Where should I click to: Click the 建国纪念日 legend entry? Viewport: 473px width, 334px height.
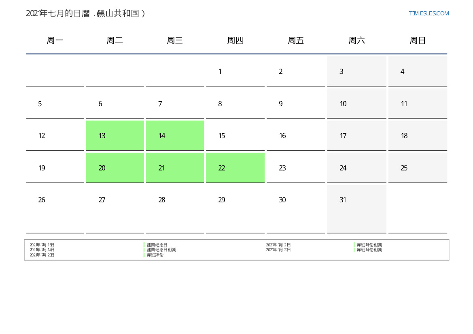157,245
